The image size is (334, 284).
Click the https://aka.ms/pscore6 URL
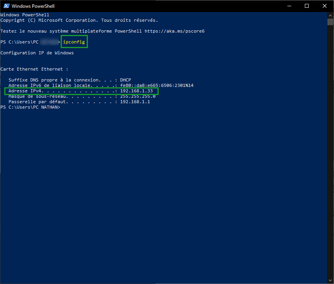click(175, 31)
